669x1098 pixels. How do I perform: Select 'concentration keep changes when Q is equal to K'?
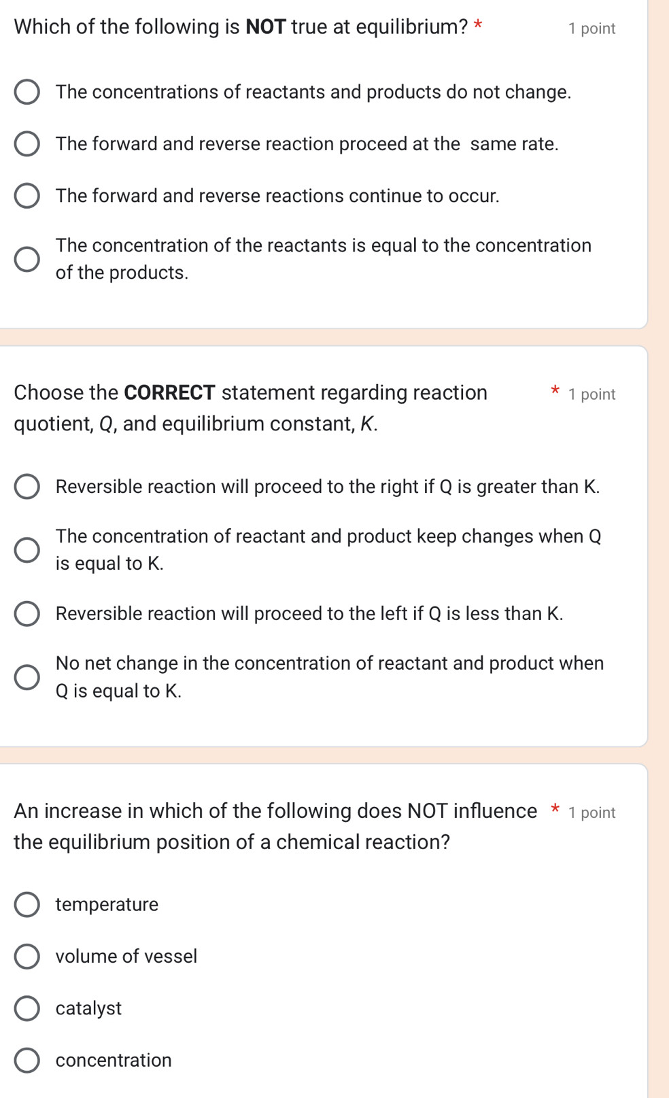tap(27, 550)
